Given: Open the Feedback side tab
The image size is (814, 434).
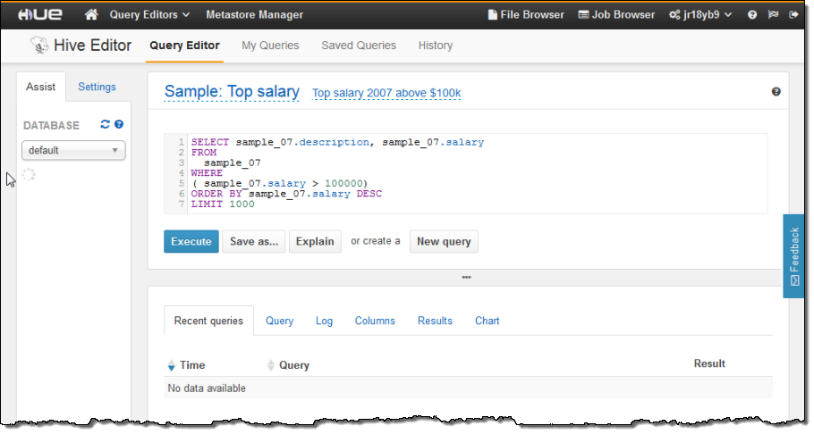Looking at the screenshot, I should (793, 255).
